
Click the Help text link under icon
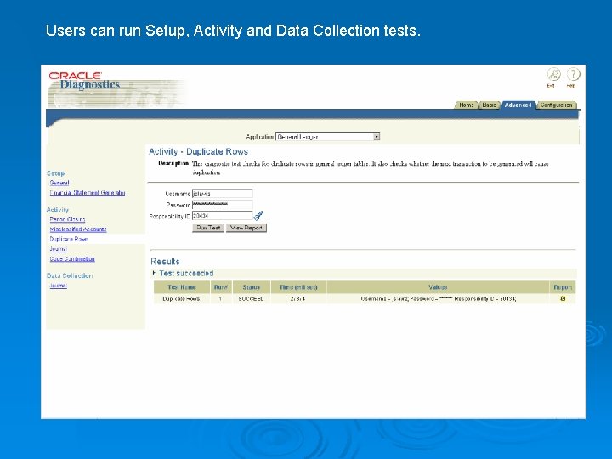pos(571,86)
